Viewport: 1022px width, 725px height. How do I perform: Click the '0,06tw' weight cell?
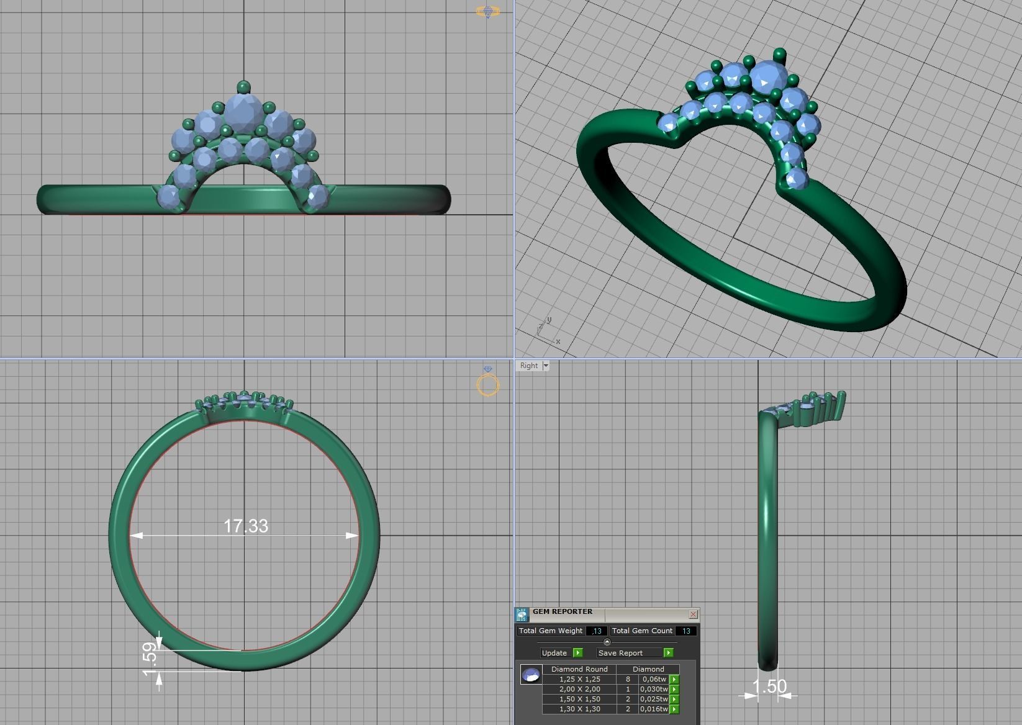tap(654, 679)
